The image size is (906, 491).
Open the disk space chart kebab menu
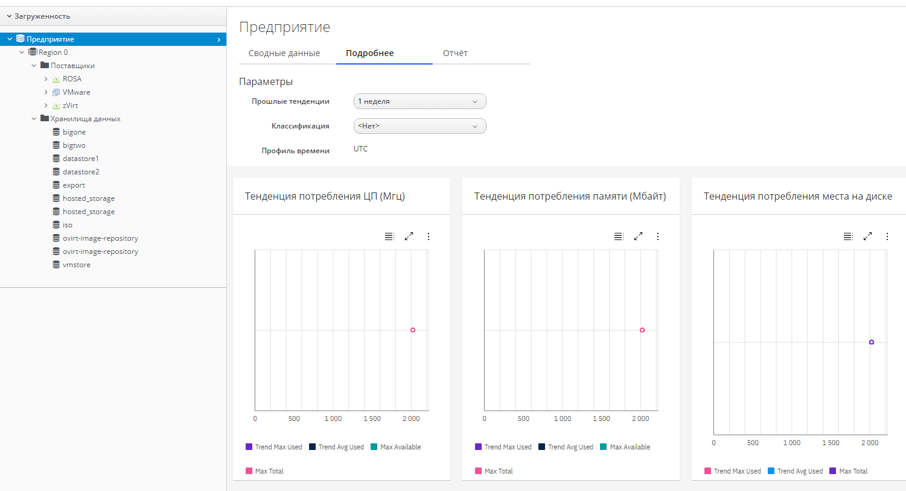tap(887, 236)
